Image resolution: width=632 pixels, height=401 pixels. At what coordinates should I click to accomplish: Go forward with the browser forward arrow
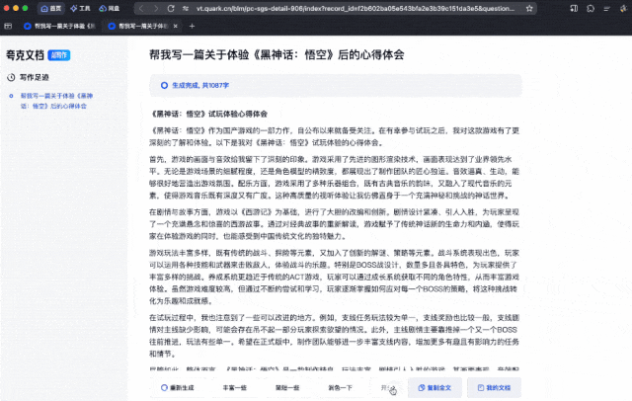[156, 9]
